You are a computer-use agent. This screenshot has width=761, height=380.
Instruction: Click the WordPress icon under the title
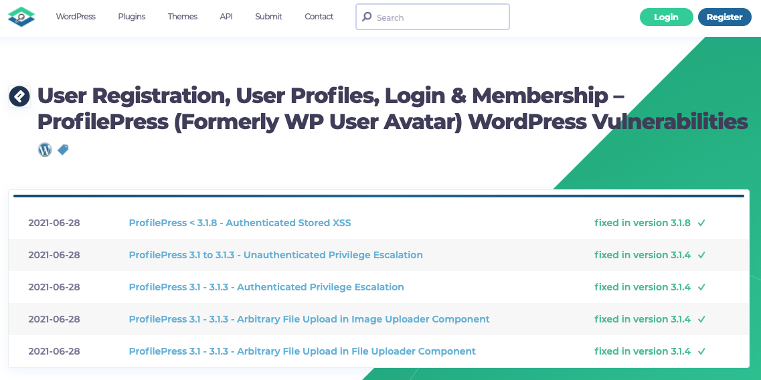click(x=45, y=149)
